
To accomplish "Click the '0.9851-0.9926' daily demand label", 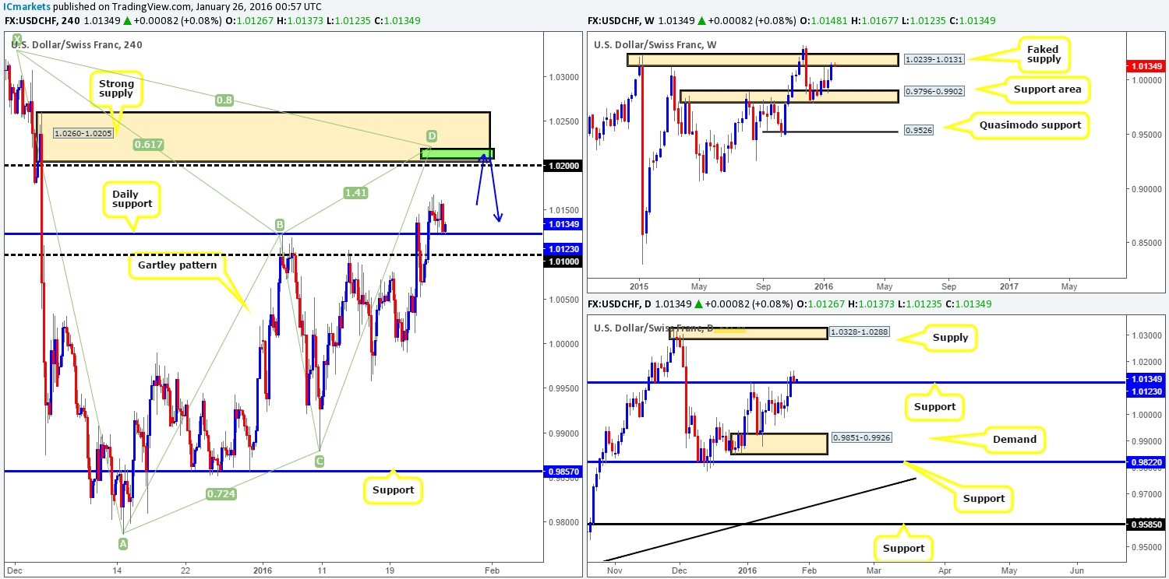I will (x=860, y=438).
